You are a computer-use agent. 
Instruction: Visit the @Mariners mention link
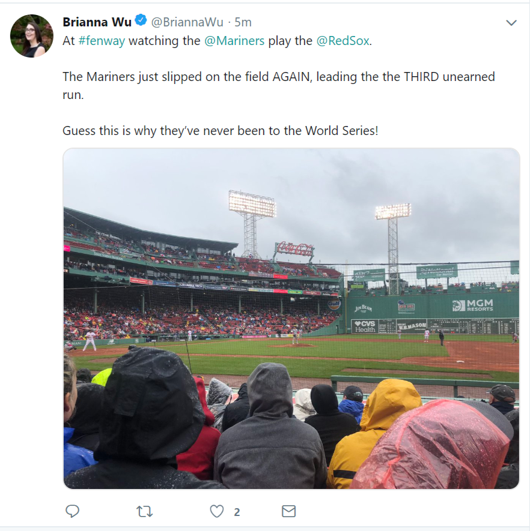pos(234,41)
